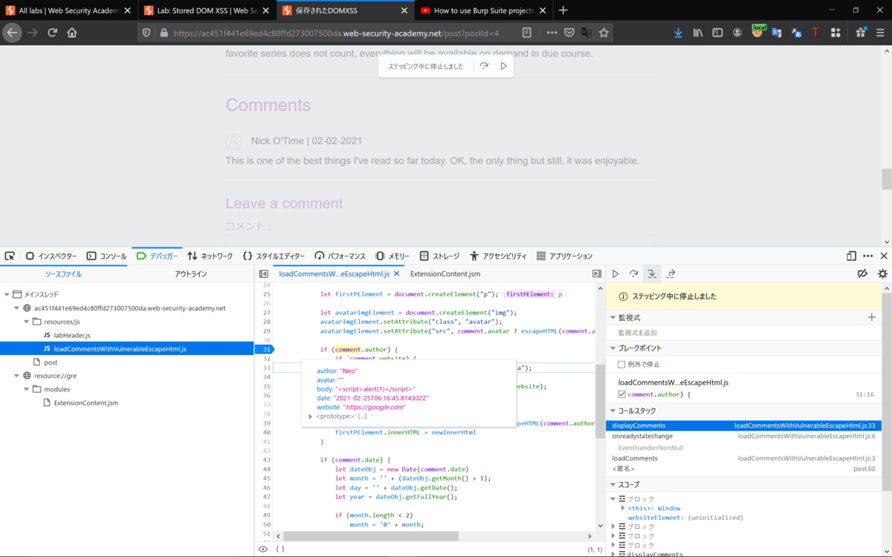Collapse the resources/js folder
Viewport: 892px width, 557px height.
coord(26,322)
